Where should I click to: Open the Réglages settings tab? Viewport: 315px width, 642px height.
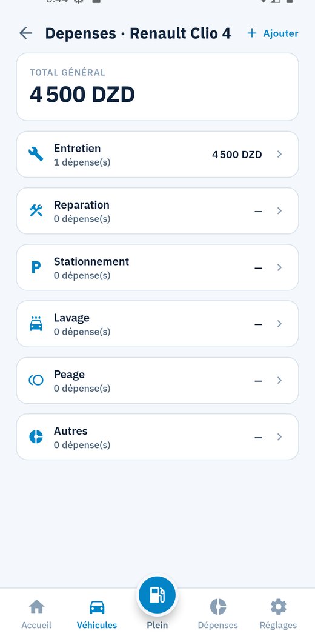pyautogui.click(x=278, y=614)
